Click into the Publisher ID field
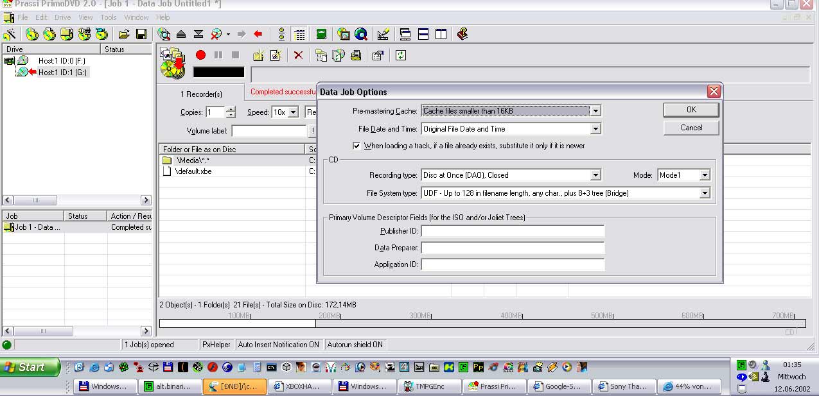 [x=513, y=231]
